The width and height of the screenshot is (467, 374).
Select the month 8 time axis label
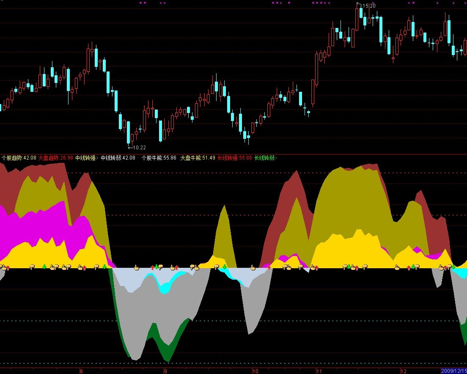pyautogui.click(x=81, y=371)
